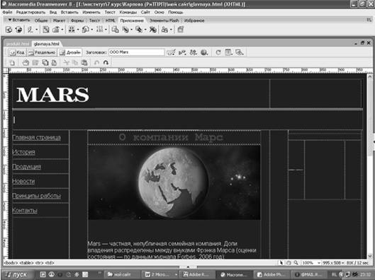This screenshot has width=375, height=280.
Task: Switch to Разделъно (Split) view
Action: pos(43,52)
